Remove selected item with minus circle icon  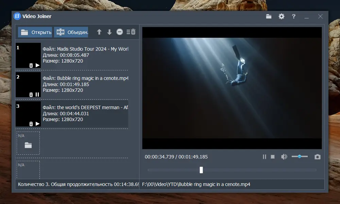(x=119, y=32)
